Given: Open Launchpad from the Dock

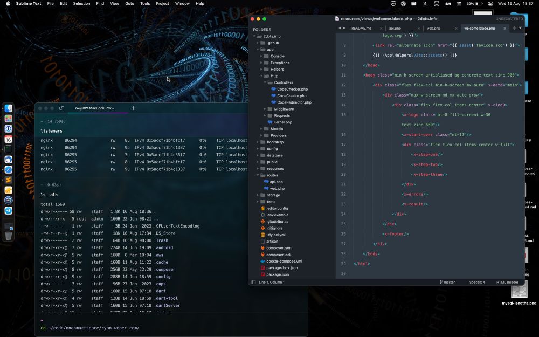Looking at the screenshot, I should (9, 119).
